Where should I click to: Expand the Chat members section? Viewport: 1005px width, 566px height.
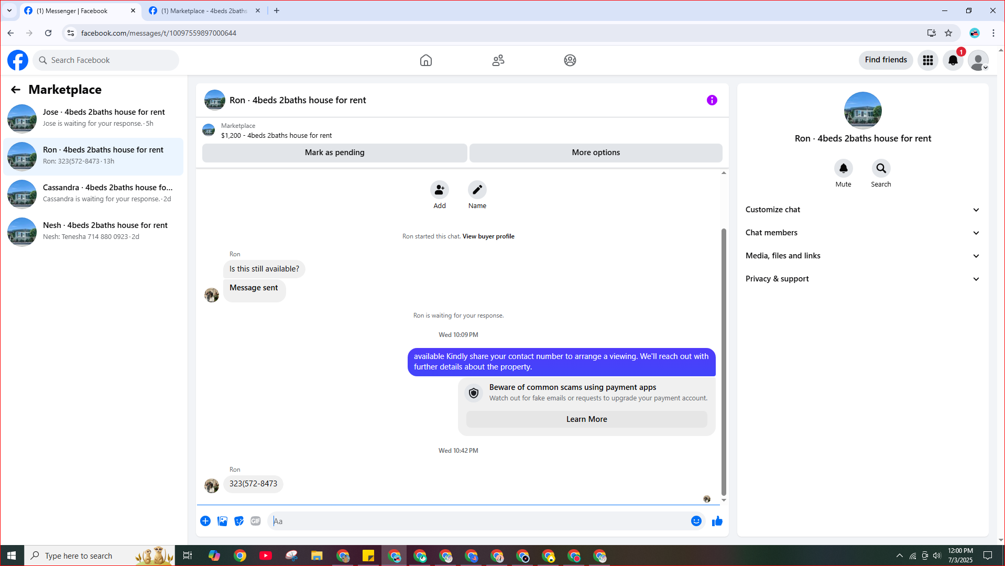tap(862, 233)
